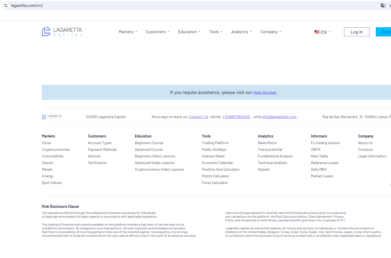Click the blue Register button

(384, 32)
